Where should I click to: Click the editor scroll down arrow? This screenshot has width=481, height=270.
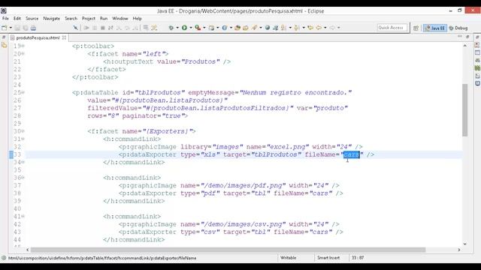point(465,244)
